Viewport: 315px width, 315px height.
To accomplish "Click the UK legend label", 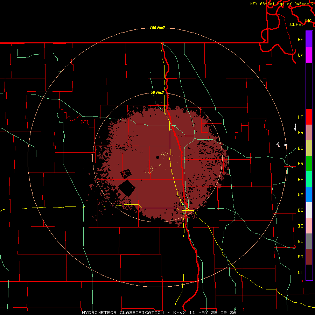I will pyautogui.click(x=300, y=55).
